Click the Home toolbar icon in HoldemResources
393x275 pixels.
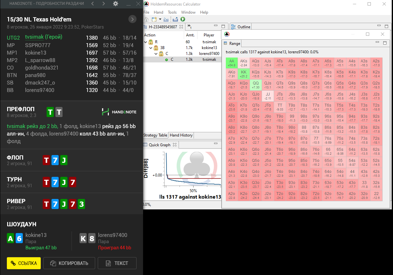(x=146, y=20)
